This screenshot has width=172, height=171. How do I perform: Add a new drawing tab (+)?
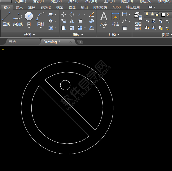click(80, 42)
